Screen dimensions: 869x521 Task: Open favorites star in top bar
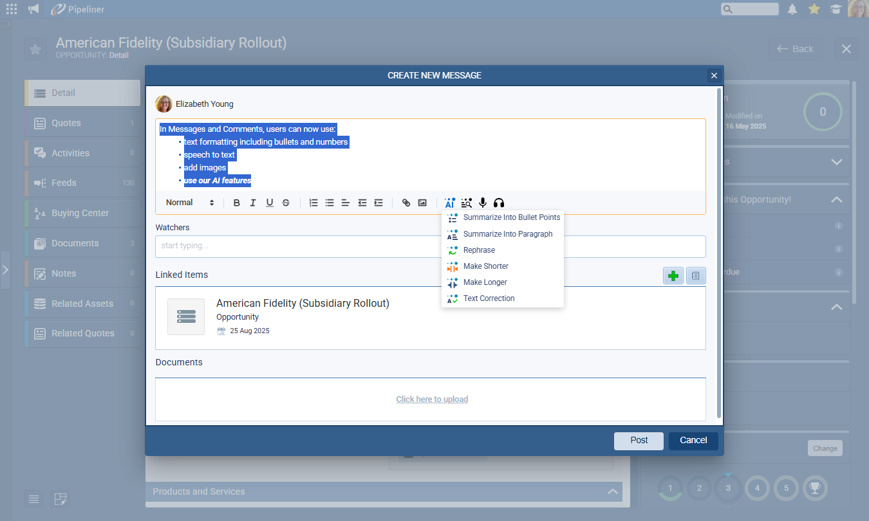[x=814, y=9]
